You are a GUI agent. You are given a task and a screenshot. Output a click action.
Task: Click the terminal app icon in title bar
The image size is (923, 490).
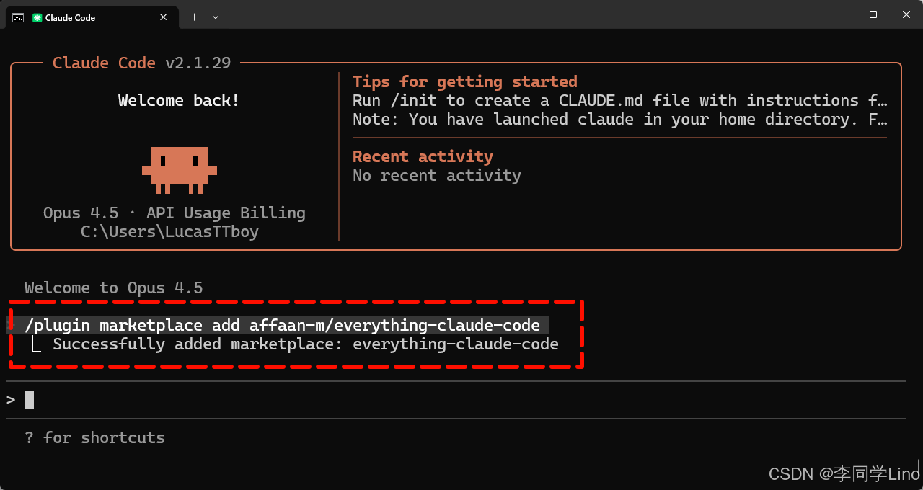(18, 17)
